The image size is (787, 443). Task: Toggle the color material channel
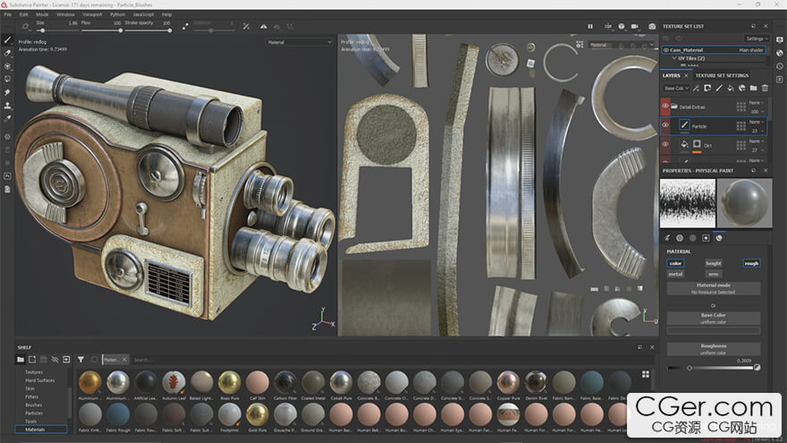tap(675, 263)
